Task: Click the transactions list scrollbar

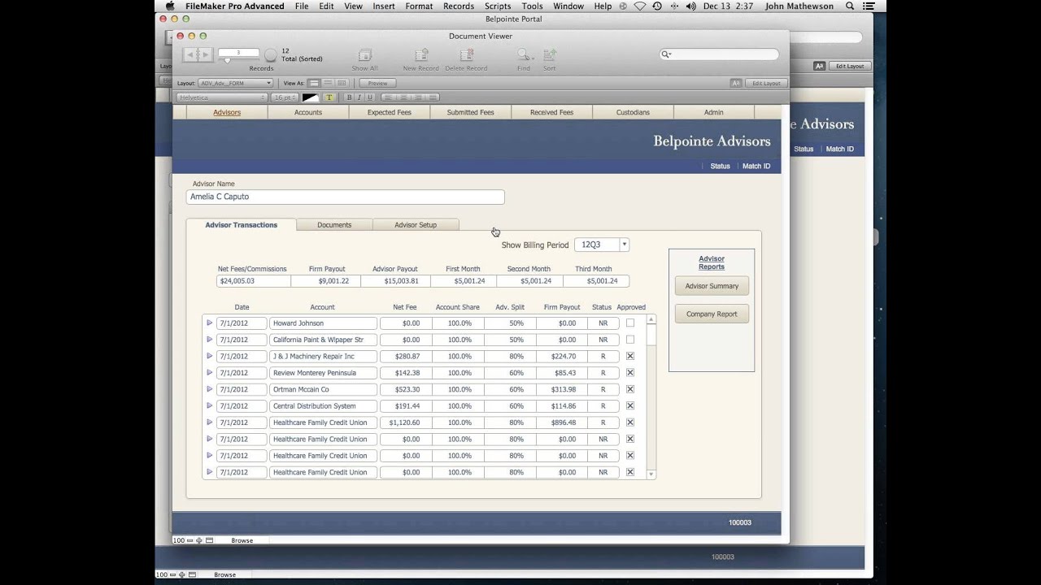Action: (651, 396)
